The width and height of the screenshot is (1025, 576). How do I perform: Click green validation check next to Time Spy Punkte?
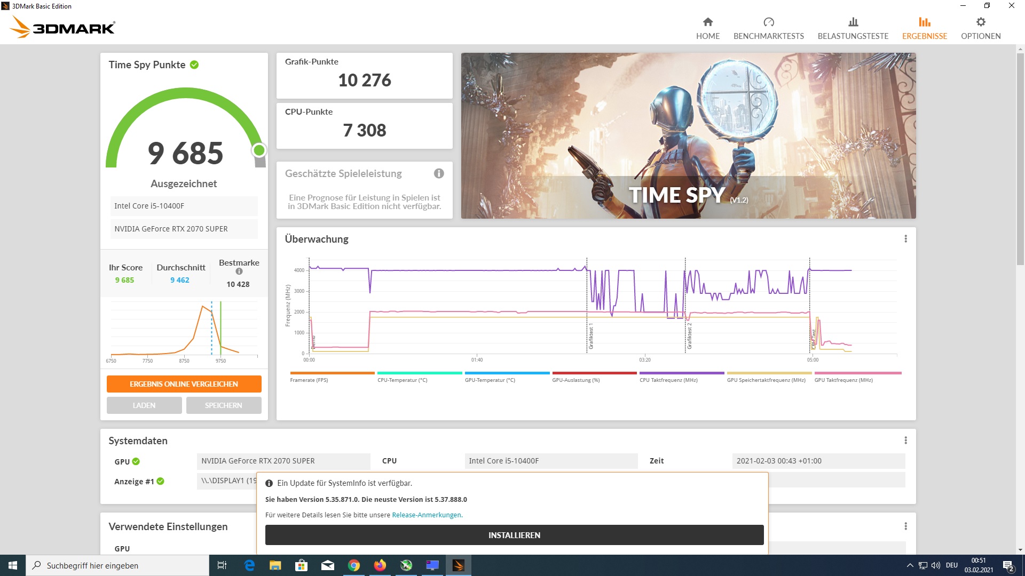194,65
